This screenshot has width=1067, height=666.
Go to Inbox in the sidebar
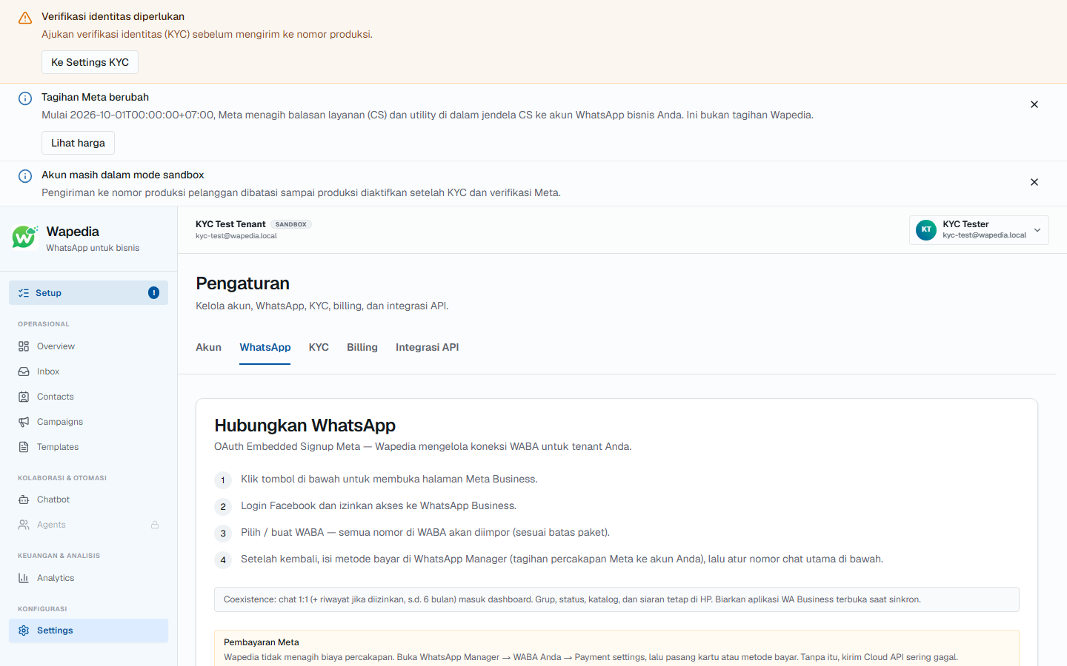click(88, 371)
